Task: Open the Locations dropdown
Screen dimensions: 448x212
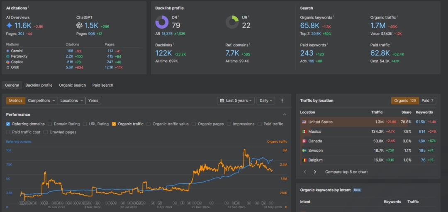Action: point(71,100)
